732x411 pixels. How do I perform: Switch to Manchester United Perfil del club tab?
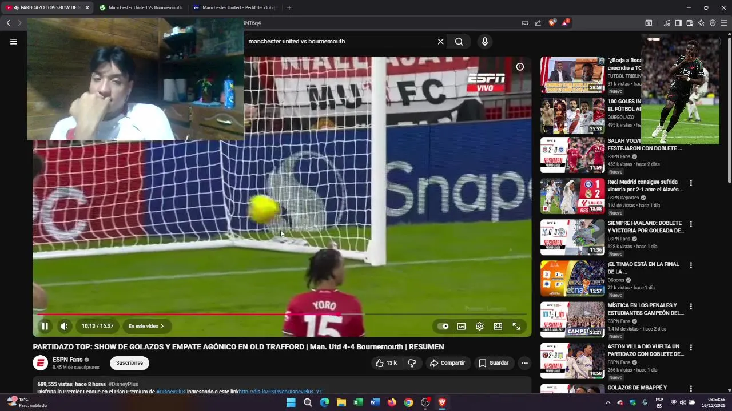tap(234, 7)
